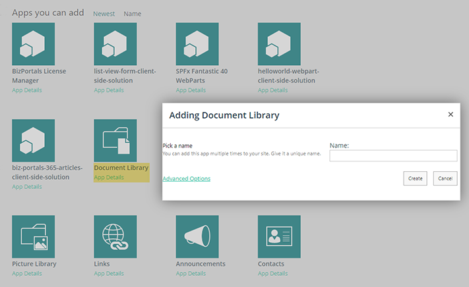
Task: Open App Details for Announcements
Action: point(191,274)
